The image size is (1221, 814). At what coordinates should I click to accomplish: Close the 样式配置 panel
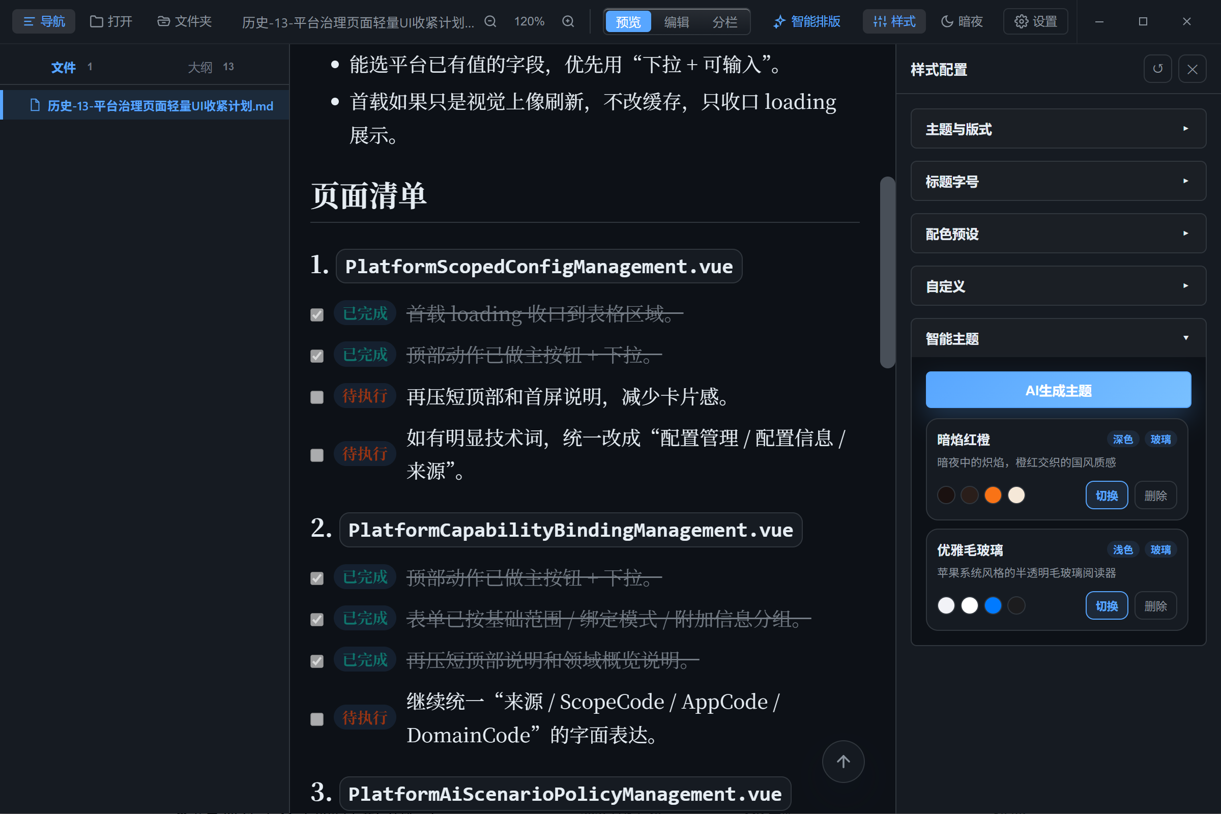click(1193, 69)
